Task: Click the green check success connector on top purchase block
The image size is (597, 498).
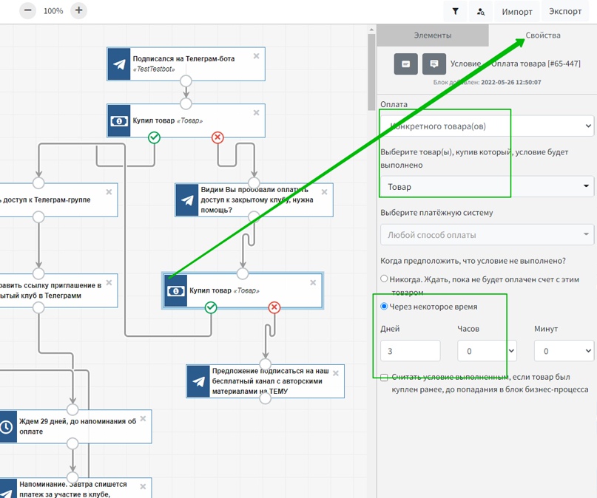Action: point(154,137)
